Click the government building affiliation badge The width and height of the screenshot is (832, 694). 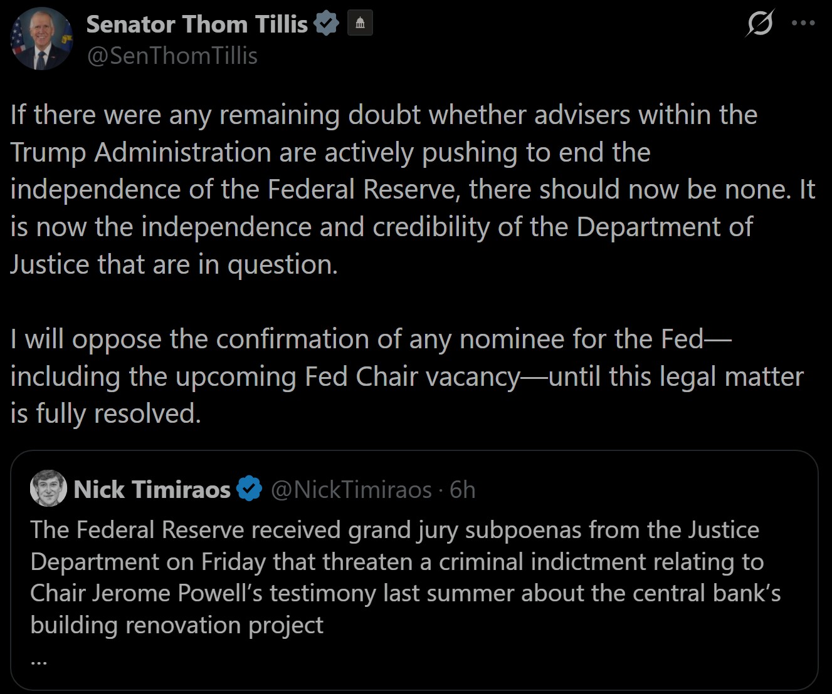click(360, 24)
